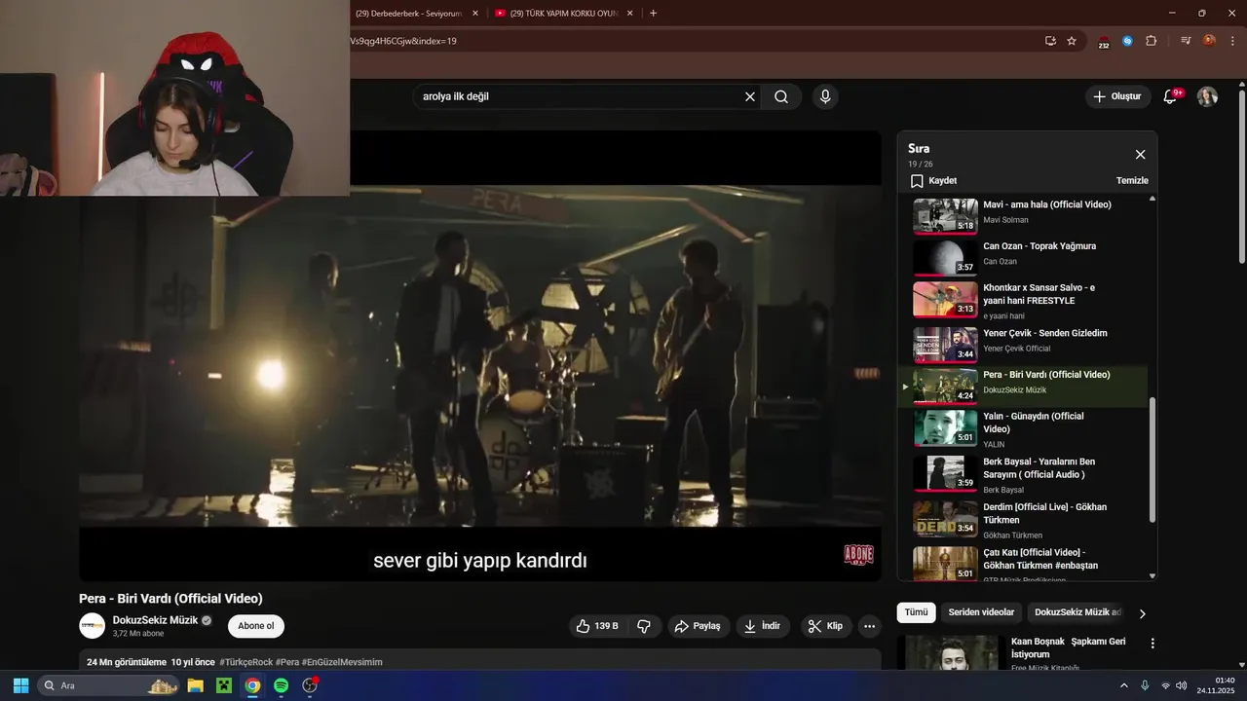Open more actions three-dot menu
The height and width of the screenshot is (701, 1247).
click(870, 626)
